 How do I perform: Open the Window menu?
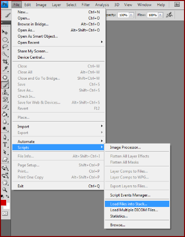[144, 5]
